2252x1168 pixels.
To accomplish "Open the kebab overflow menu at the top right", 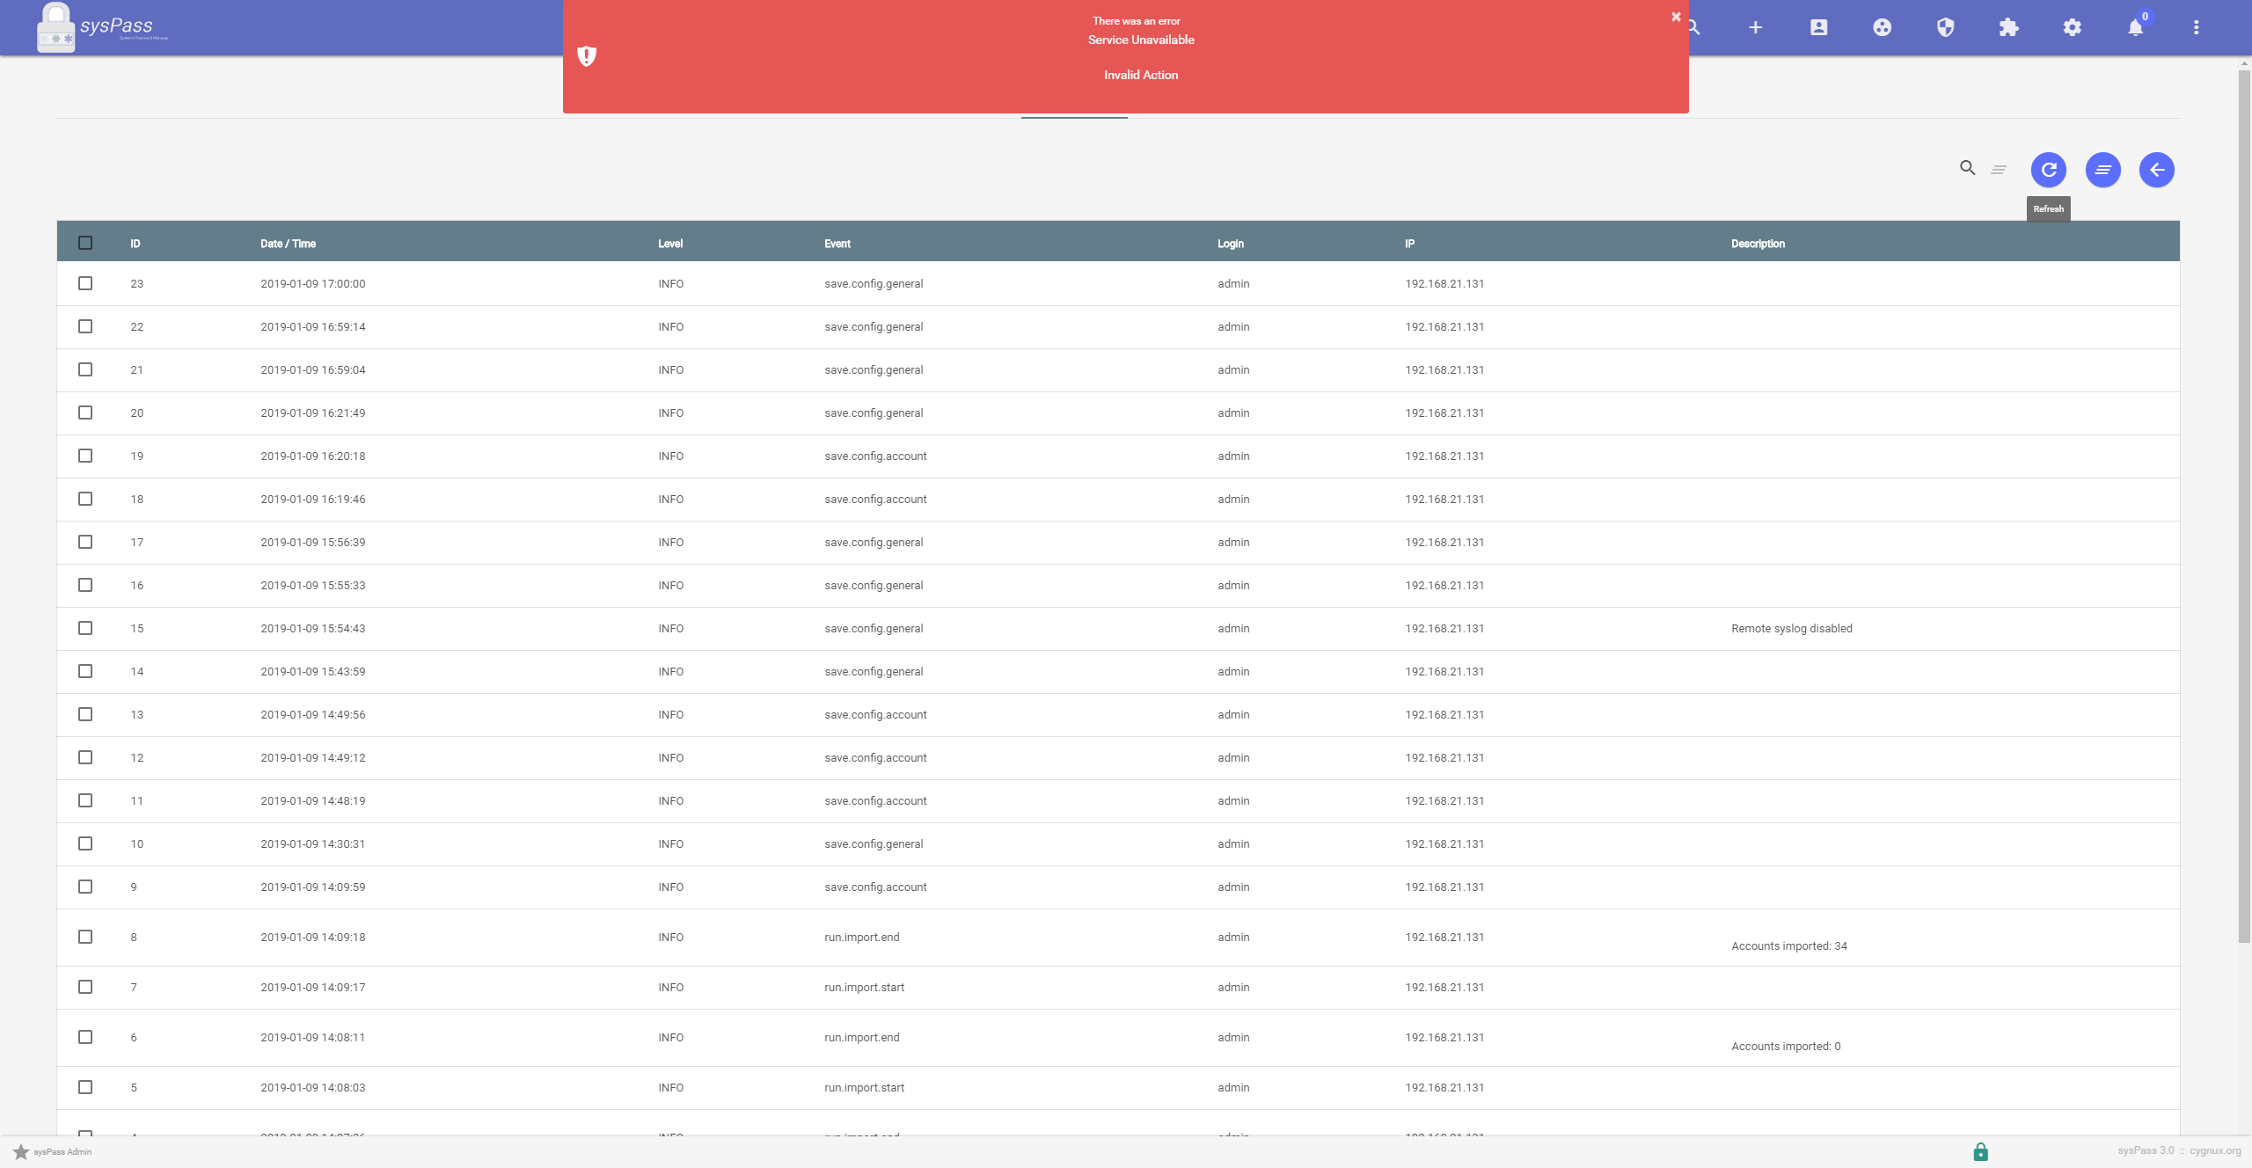I will 2196,27.
